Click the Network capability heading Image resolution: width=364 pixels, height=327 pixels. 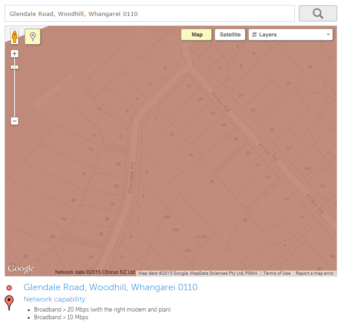pyautogui.click(x=56, y=299)
